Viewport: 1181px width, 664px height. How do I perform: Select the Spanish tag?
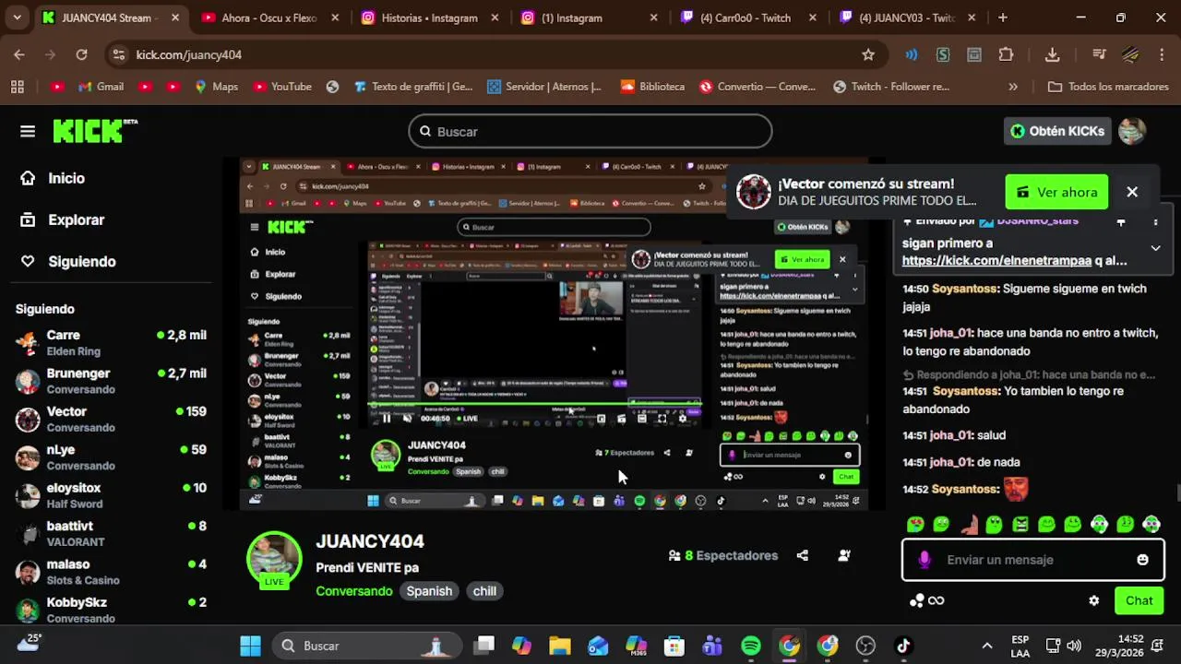429,591
